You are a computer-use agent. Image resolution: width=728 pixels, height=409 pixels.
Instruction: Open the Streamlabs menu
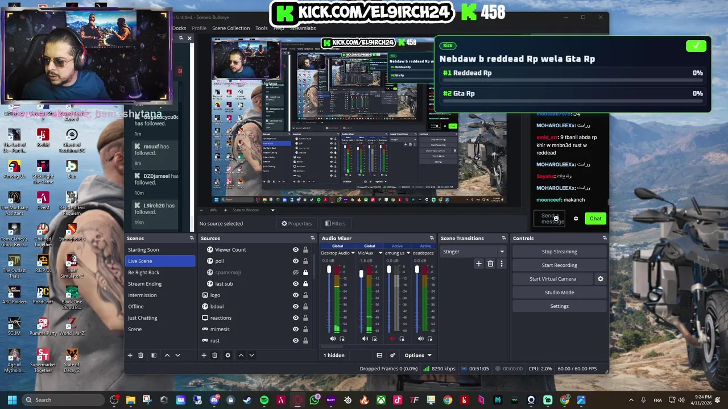303,28
